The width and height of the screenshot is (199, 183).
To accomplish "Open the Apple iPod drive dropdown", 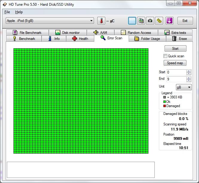I will tap(91, 21).
